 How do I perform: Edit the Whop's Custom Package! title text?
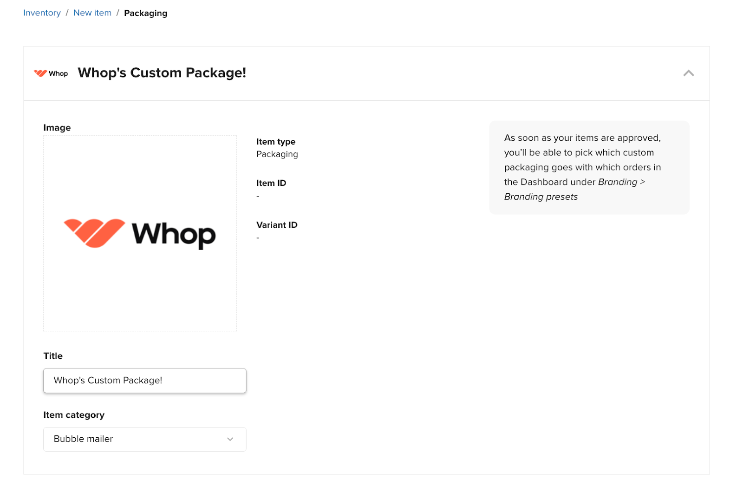tap(144, 380)
